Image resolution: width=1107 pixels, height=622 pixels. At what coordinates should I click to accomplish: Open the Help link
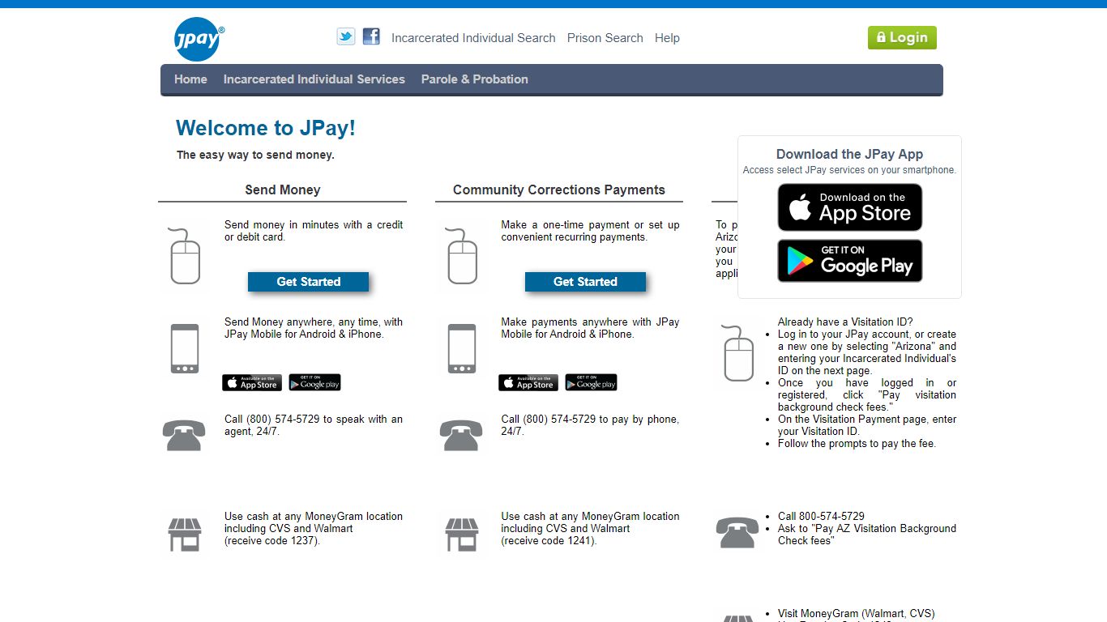(x=667, y=38)
